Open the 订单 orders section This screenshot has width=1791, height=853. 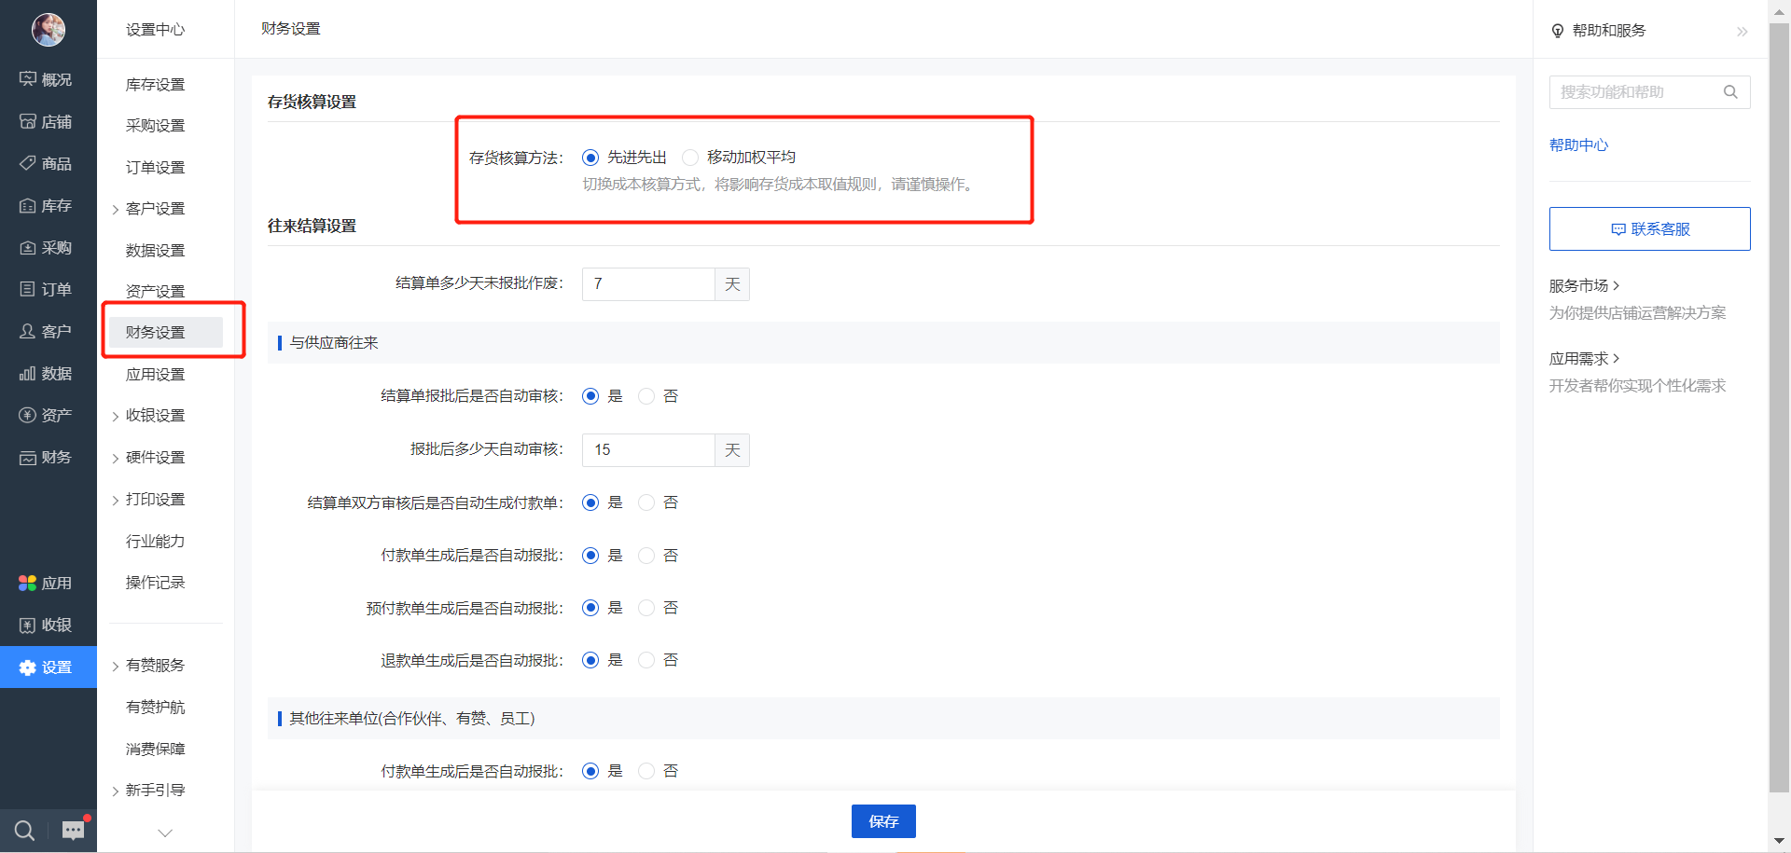point(48,289)
